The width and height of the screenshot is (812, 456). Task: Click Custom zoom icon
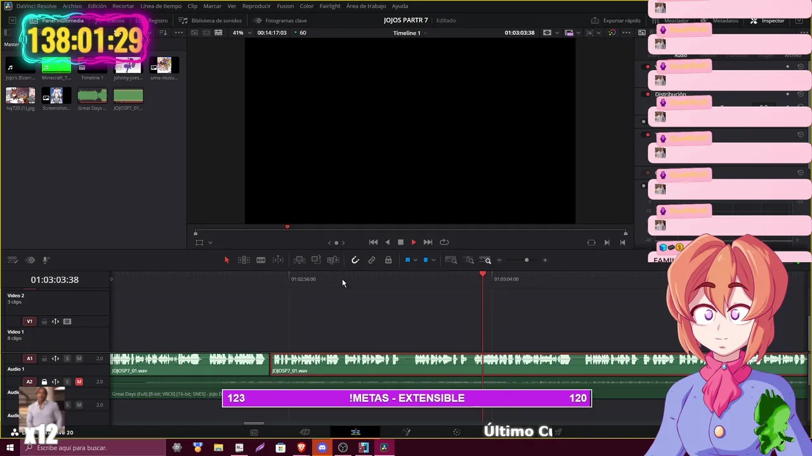click(x=486, y=260)
